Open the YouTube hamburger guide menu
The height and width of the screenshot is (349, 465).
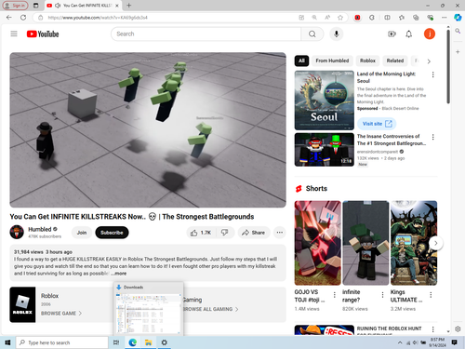[14, 34]
